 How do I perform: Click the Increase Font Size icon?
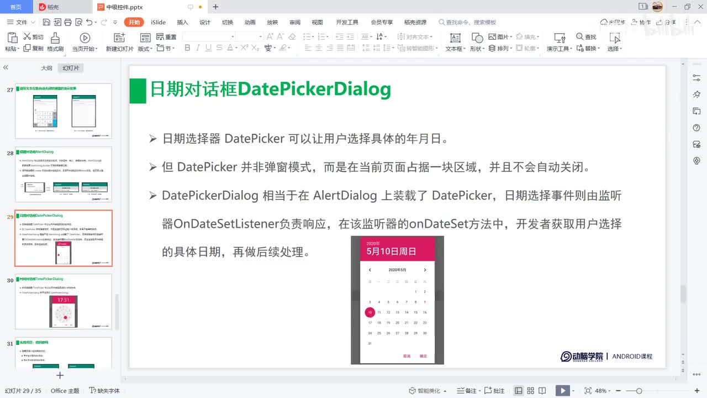click(x=270, y=36)
